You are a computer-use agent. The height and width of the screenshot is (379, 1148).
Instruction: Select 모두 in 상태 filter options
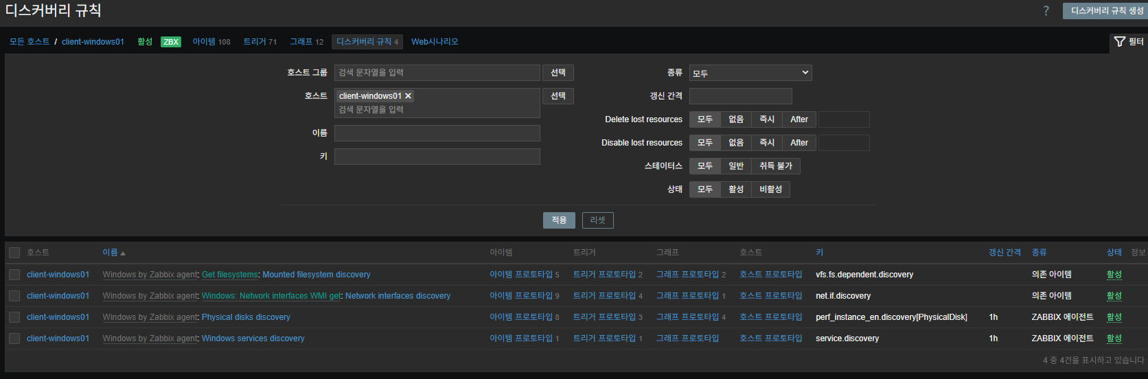coord(705,189)
